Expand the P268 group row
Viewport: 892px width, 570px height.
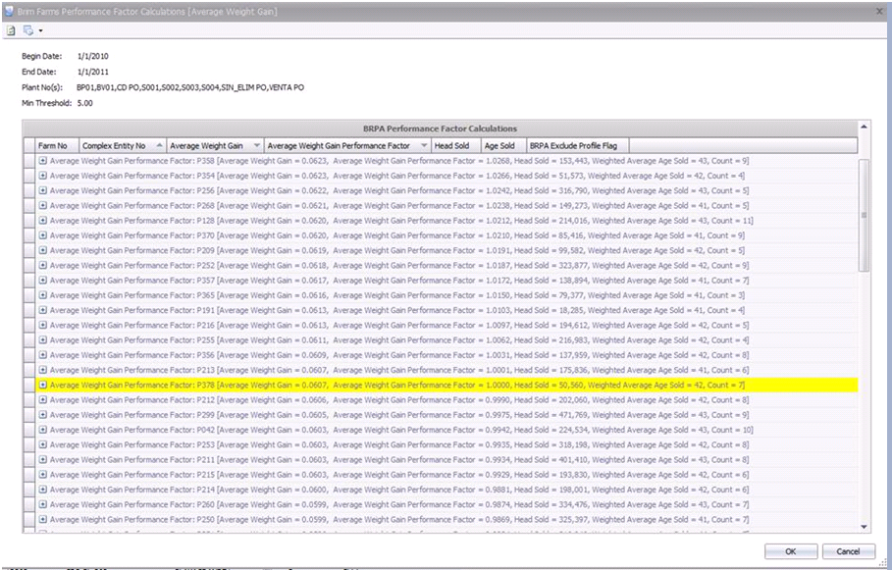[x=42, y=205]
